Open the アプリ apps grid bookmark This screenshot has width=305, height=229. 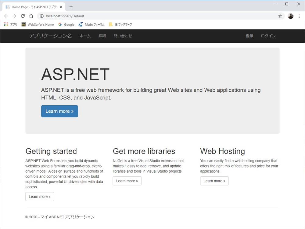(11, 25)
